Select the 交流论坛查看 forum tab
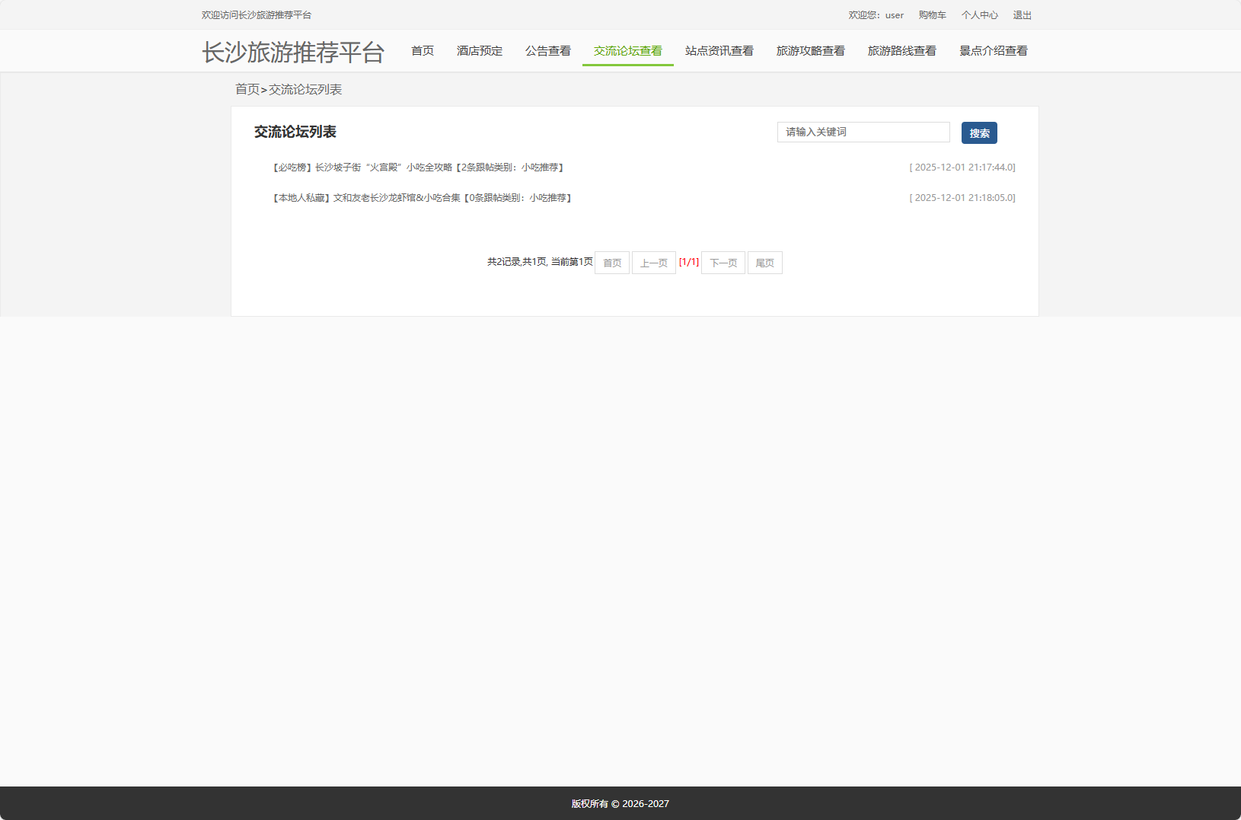Screen dimensions: 1241x820 (627, 50)
